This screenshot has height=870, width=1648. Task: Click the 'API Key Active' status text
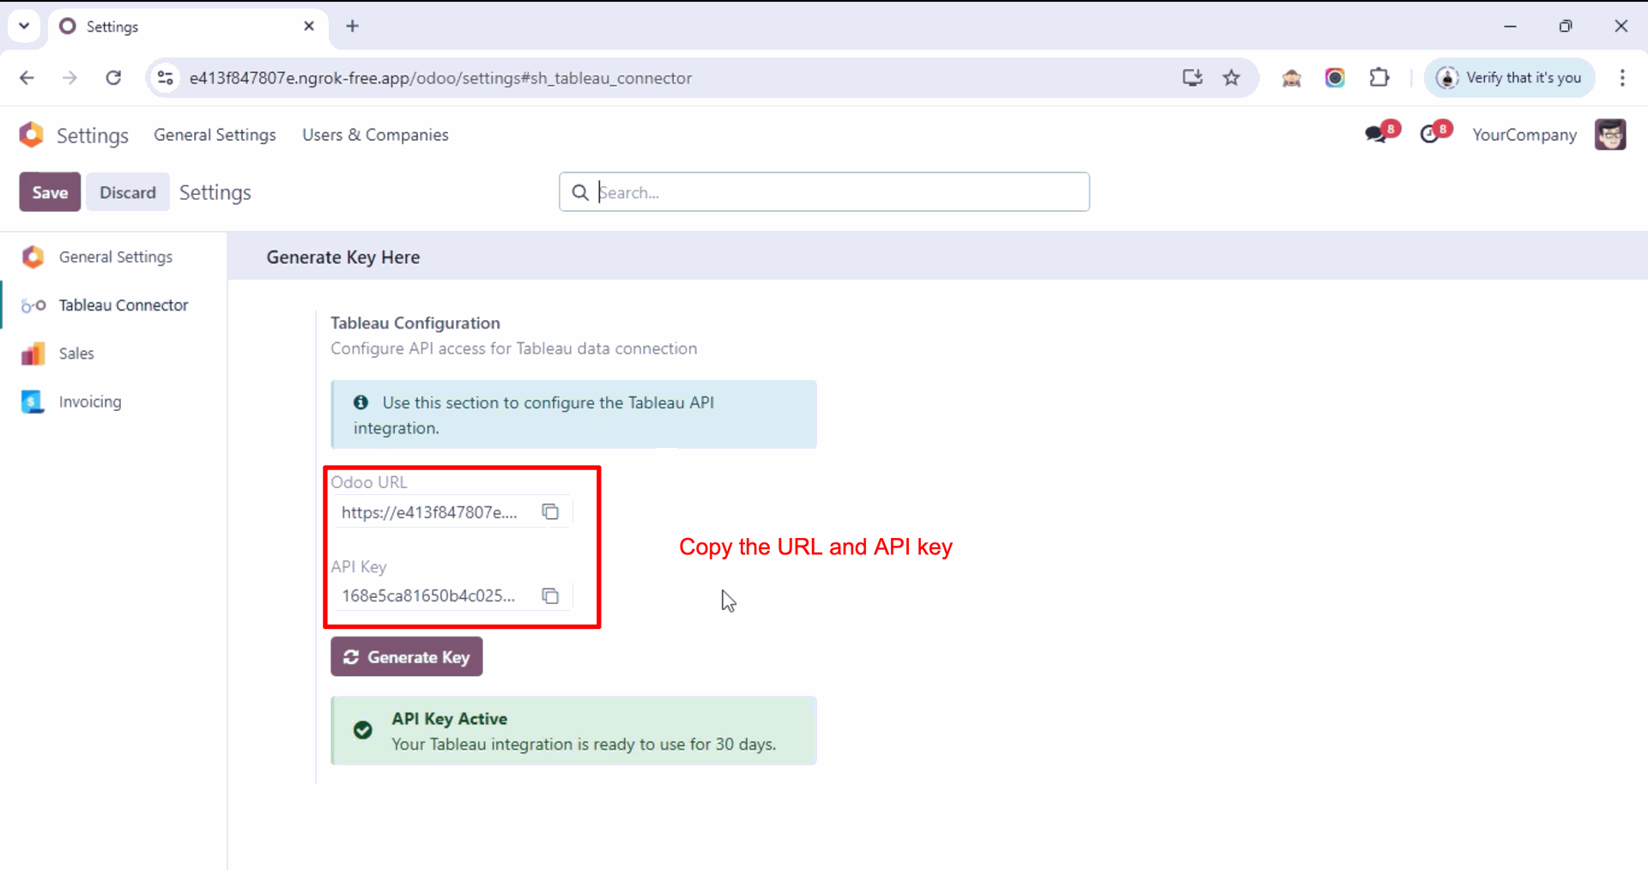tap(450, 719)
